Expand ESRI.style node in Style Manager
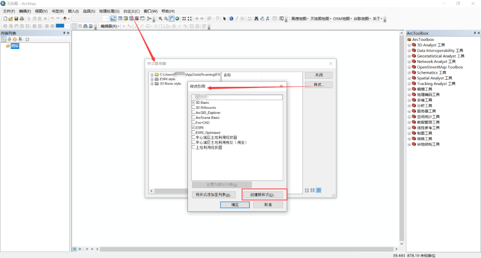Screen dimensions: 481x258 tap(152, 79)
